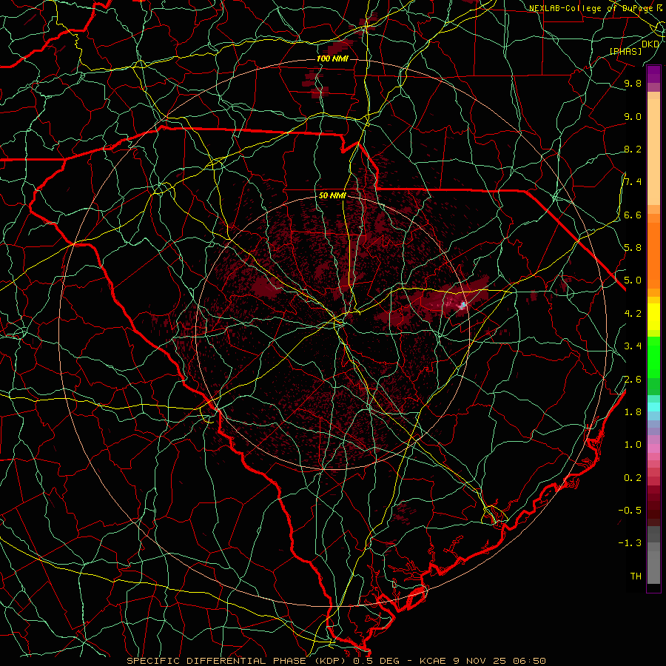Click the -1.3 value on the color scale
Screen dimensions: 666x666
[630, 543]
